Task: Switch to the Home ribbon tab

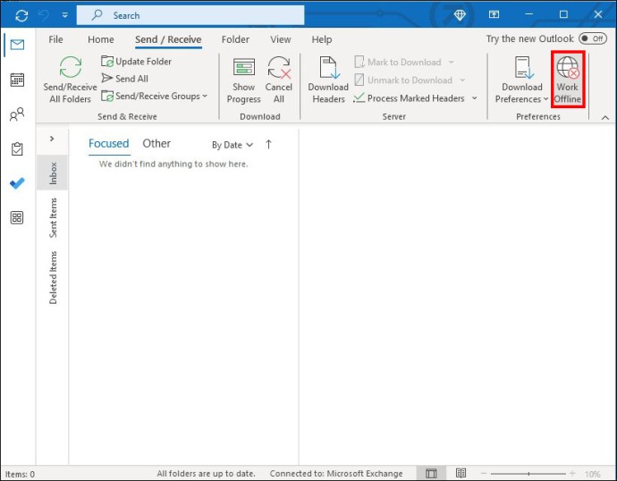Action: tap(101, 39)
